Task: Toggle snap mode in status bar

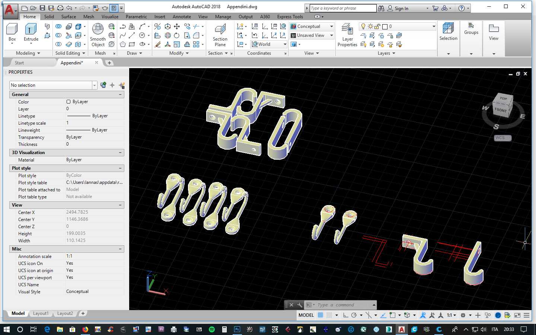Action: click(329, 315)
